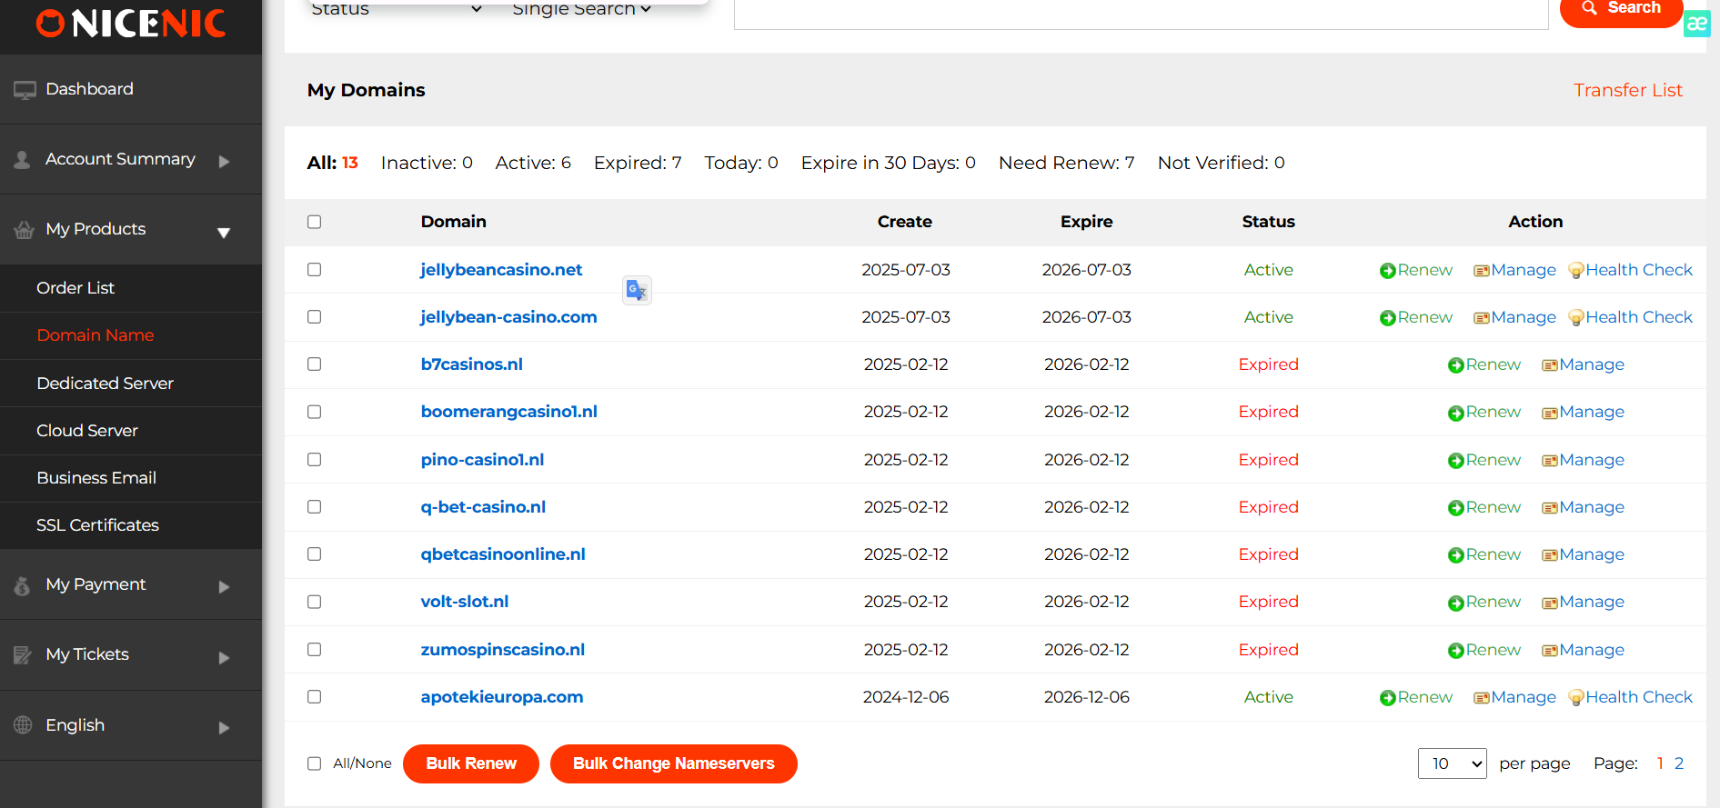
Task: Click the green renew icon for jellybeancasino.net
Action: point(1388,271)
